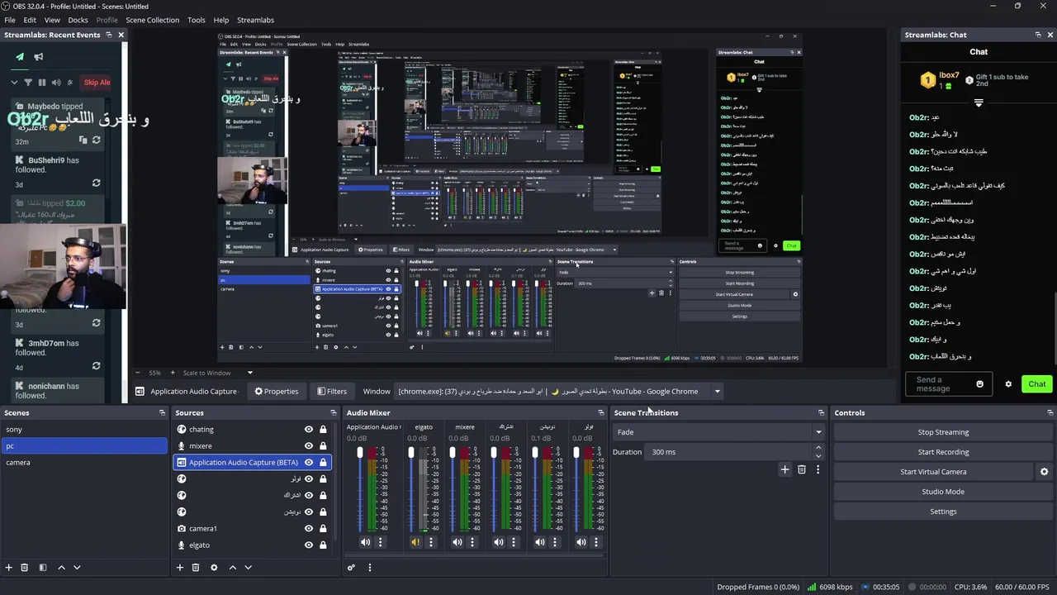Open the Fade transition dropdown

click(x=718, y=431)
